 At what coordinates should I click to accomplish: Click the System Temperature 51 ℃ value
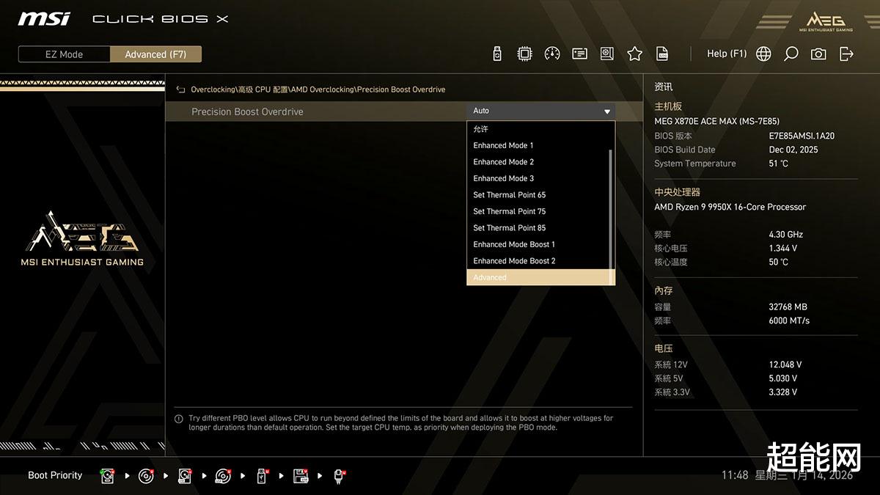(x=779, y=164)
